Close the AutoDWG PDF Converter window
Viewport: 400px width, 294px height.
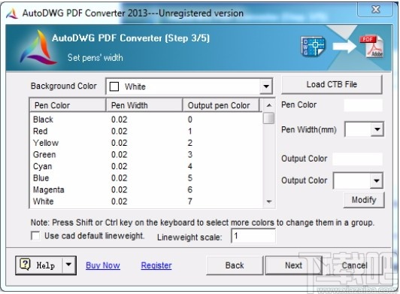pyautogui.click(x=375, y=10)
